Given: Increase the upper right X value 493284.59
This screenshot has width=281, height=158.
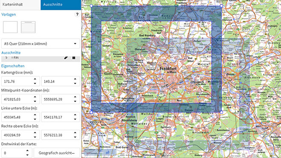Looking at the screenshot, I should click(35, 133).
